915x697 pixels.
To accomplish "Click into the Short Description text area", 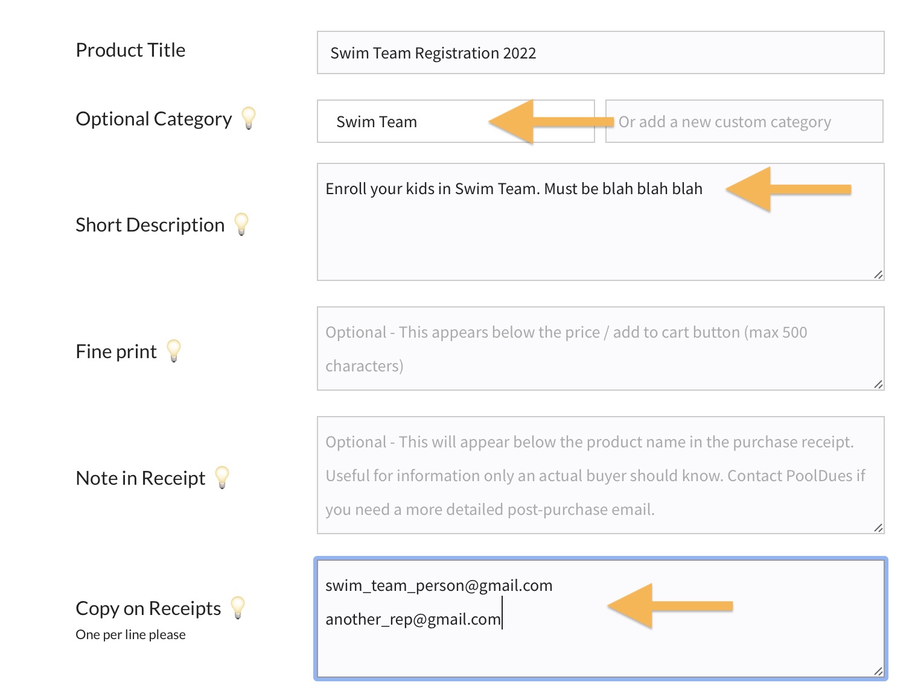I will click(600, 235).
